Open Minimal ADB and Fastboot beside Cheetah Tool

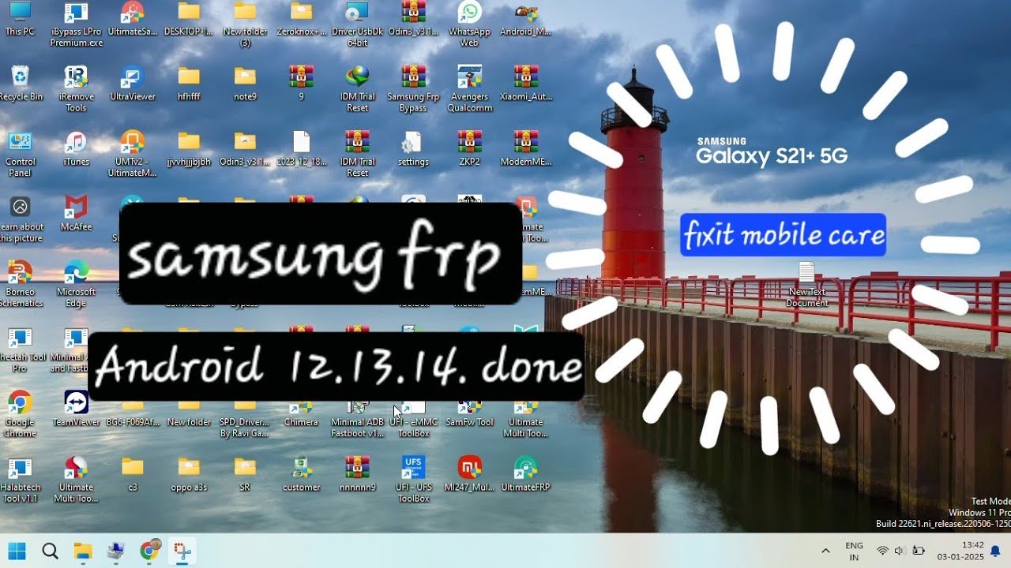point(76,349)
